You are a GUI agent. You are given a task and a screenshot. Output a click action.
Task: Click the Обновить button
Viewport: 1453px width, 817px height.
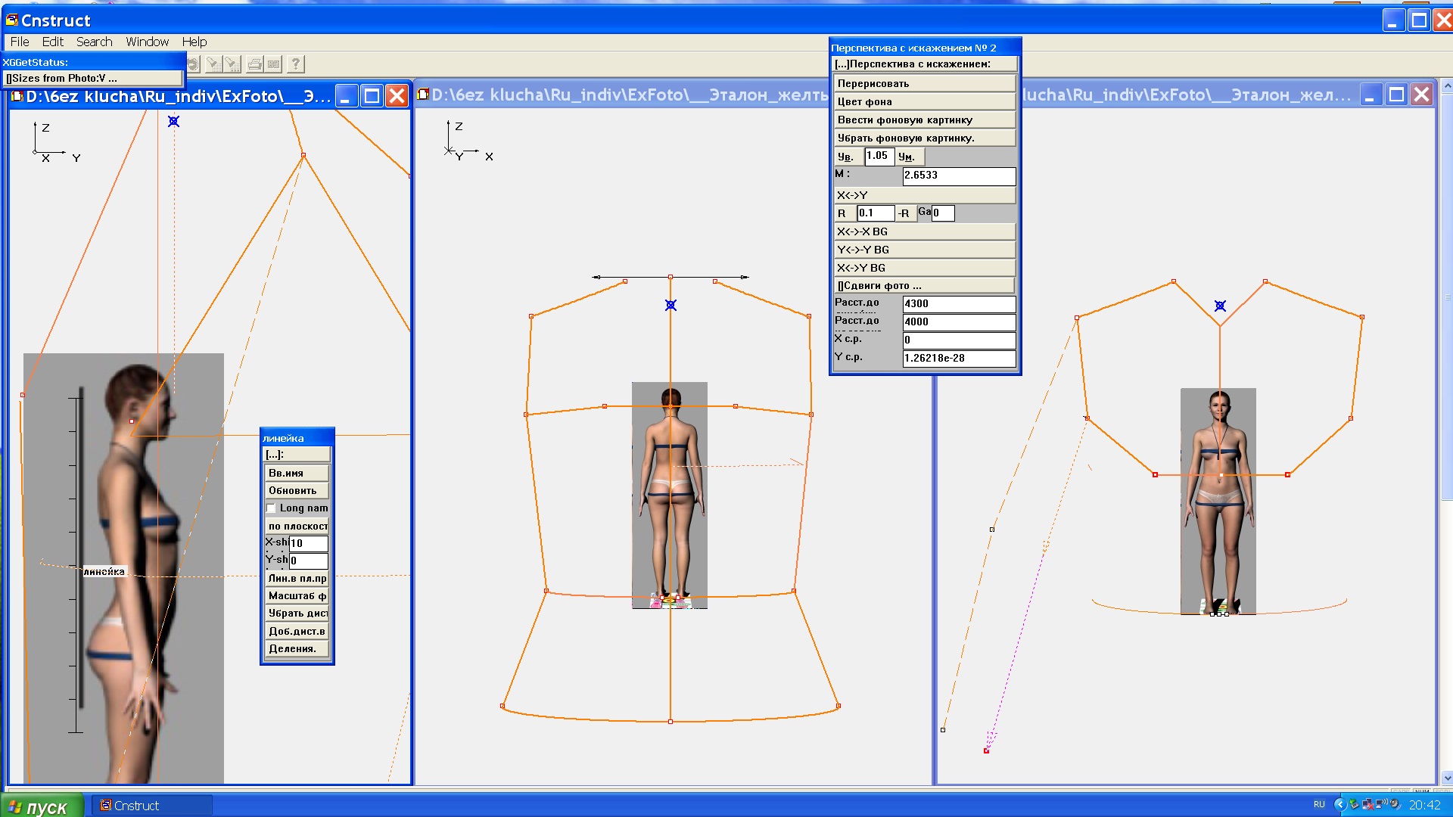click(x=297, y=491)
